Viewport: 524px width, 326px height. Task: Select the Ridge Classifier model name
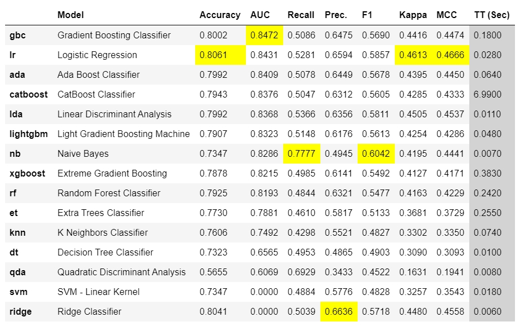(89, 311)
